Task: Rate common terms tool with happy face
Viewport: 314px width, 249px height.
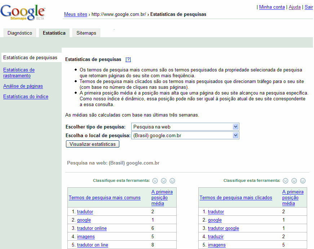Action: click(172, 181)
